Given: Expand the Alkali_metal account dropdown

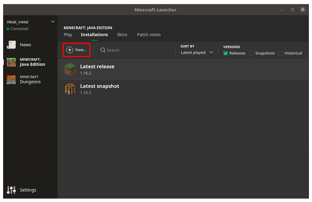Looking at the screenshot, I should point(53,22).
